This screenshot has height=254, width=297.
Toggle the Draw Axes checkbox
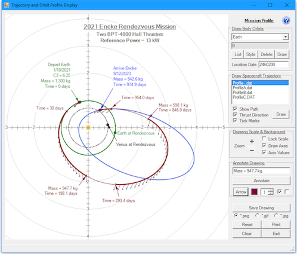264,146
